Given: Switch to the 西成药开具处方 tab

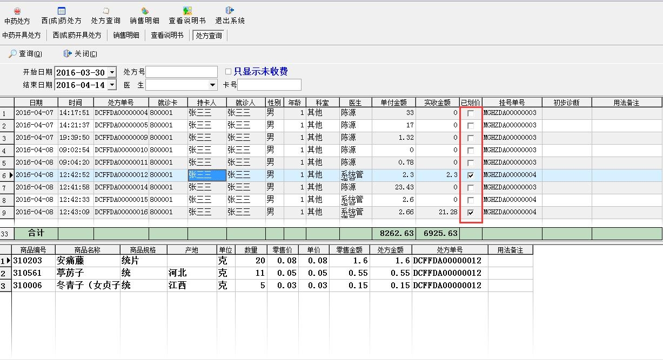Looking at the screenshot, I should (x=77, y=35).
